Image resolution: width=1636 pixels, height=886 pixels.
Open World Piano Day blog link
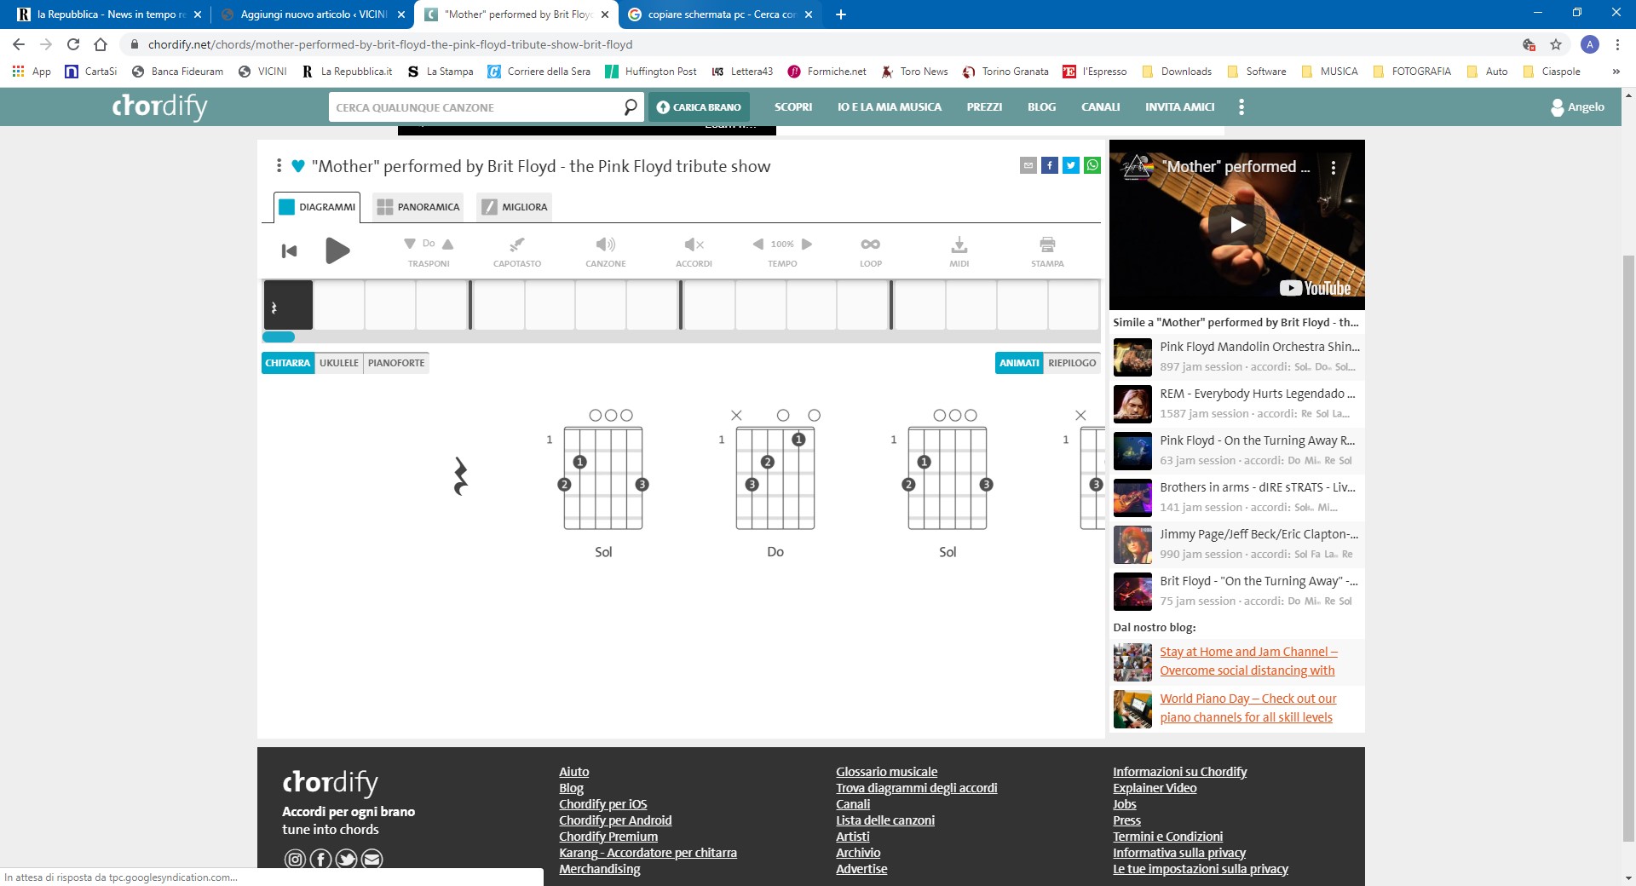pyautogui.click(x=1248, y=708)
